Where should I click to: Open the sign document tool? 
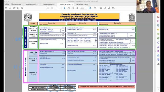(x=109, y=8)
